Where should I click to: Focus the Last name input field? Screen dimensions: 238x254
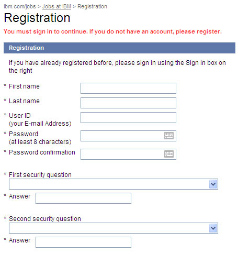click(x=128, y=103)
